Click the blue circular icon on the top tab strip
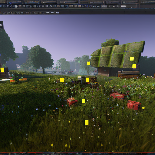 [x=11, y=3]
